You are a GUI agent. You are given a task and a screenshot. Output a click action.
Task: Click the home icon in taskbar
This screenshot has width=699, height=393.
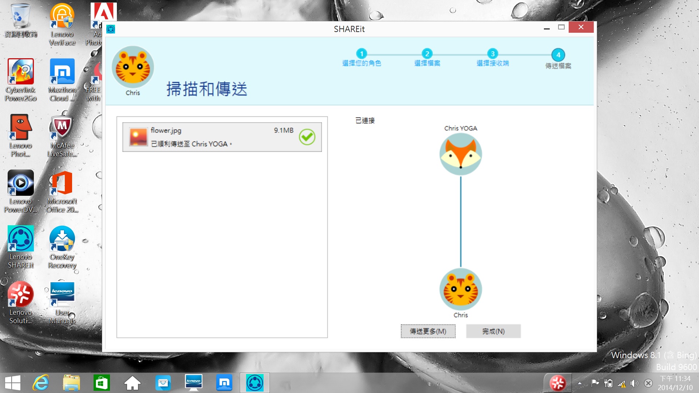[133, 383]
